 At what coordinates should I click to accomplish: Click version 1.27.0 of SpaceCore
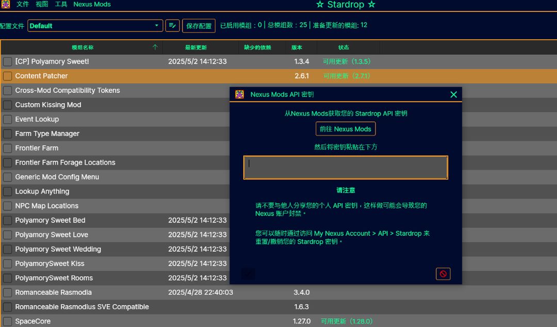coord(302,321)
